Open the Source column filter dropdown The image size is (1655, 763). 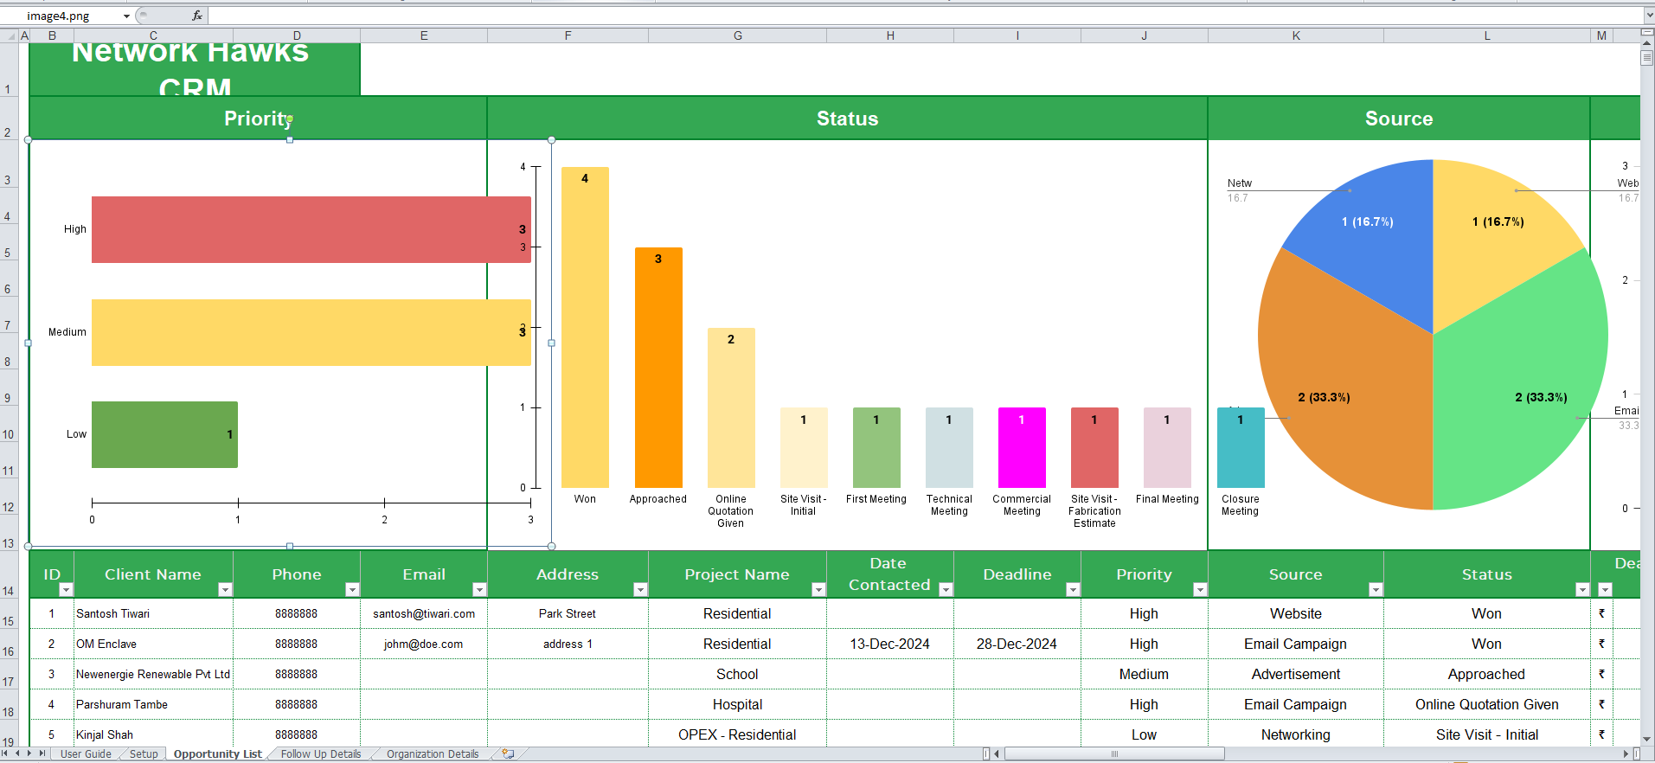pyautogui.click(x=1376, y=589)
